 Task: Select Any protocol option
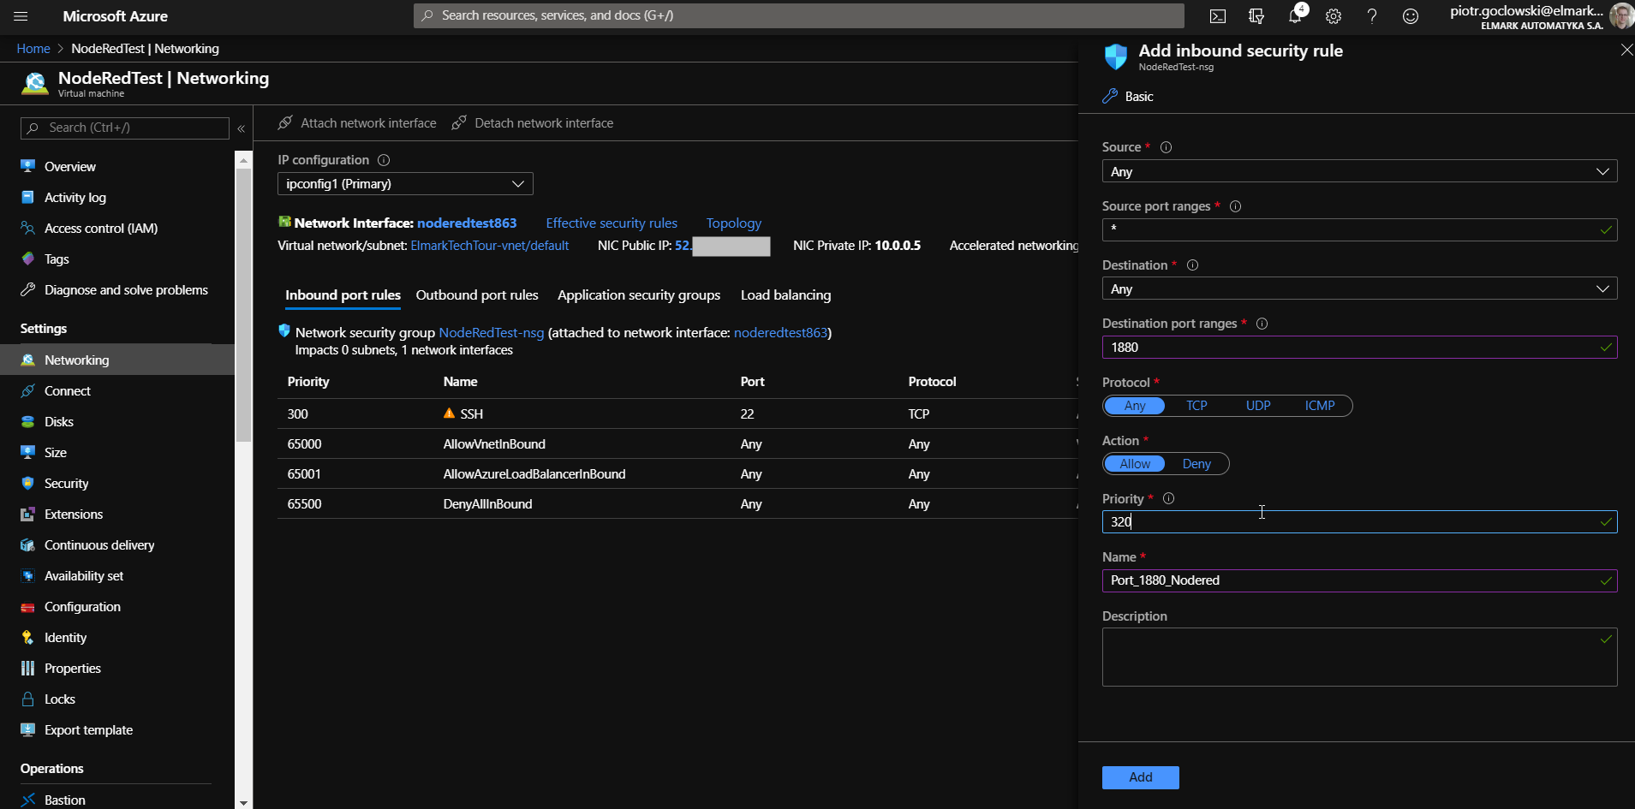click(1135, 406)
